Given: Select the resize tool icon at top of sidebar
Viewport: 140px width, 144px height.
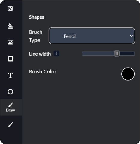Looking at the screenshot, I should [10, 9].
